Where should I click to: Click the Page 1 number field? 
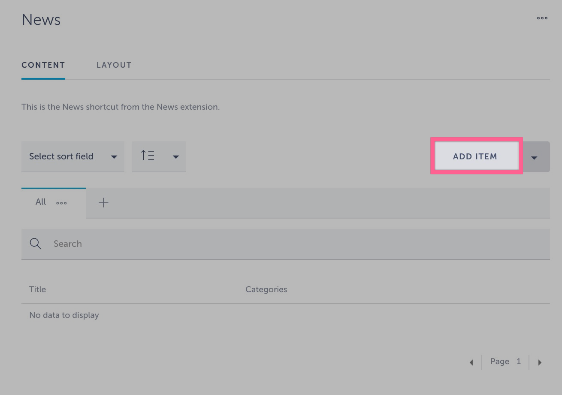coord(519,362)
